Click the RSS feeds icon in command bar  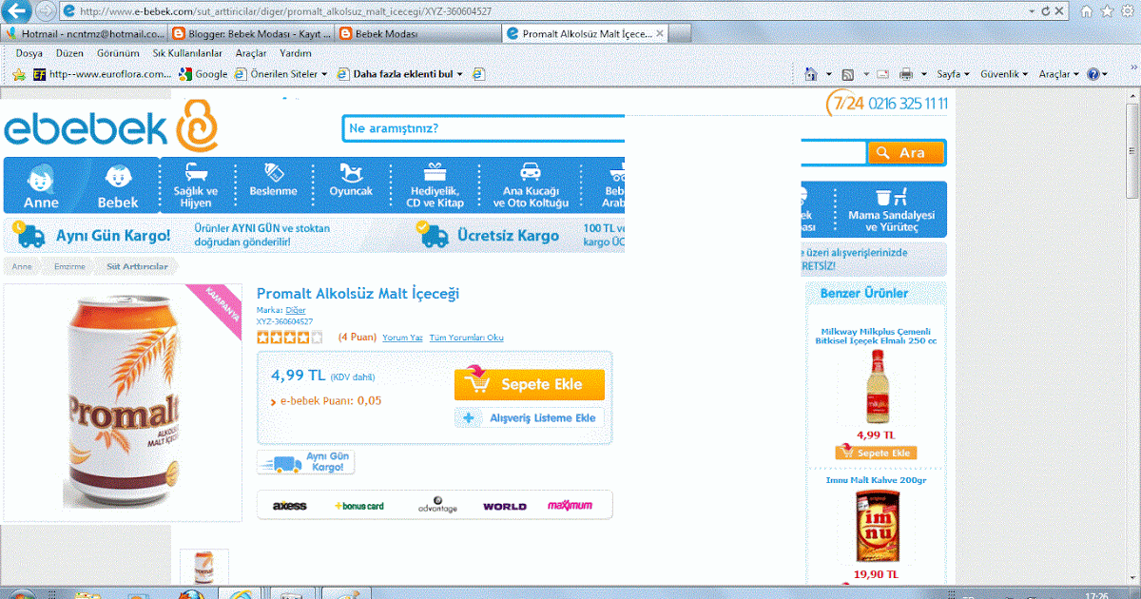point(847,73)
